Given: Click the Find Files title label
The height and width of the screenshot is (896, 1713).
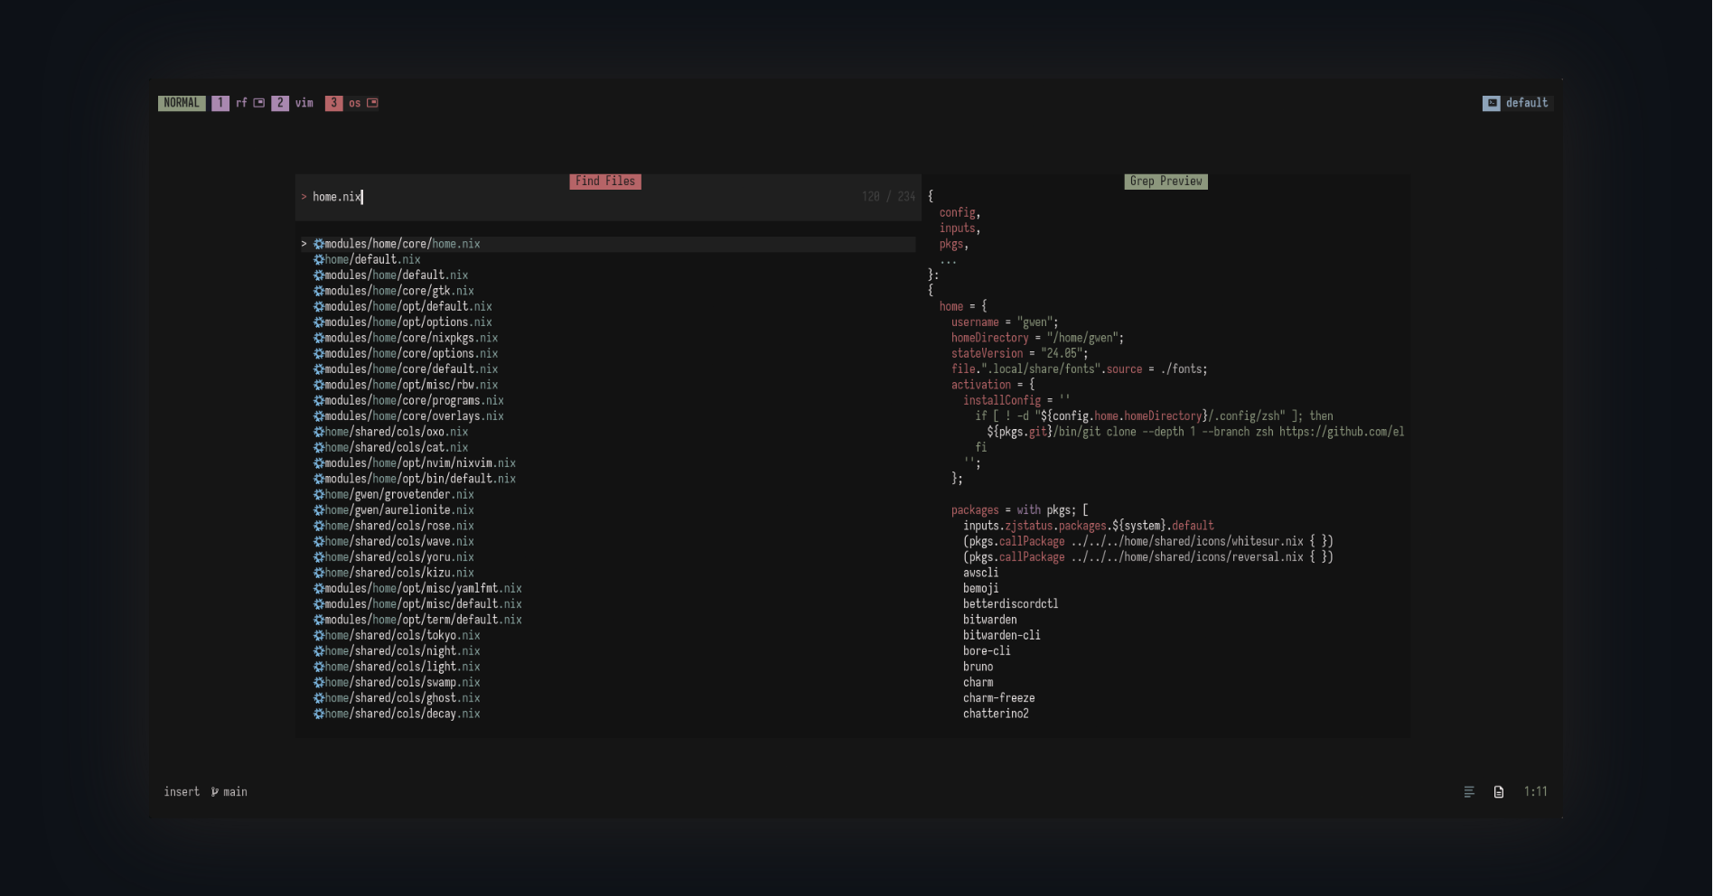Looking at the screenshot, I should (605, 182).
